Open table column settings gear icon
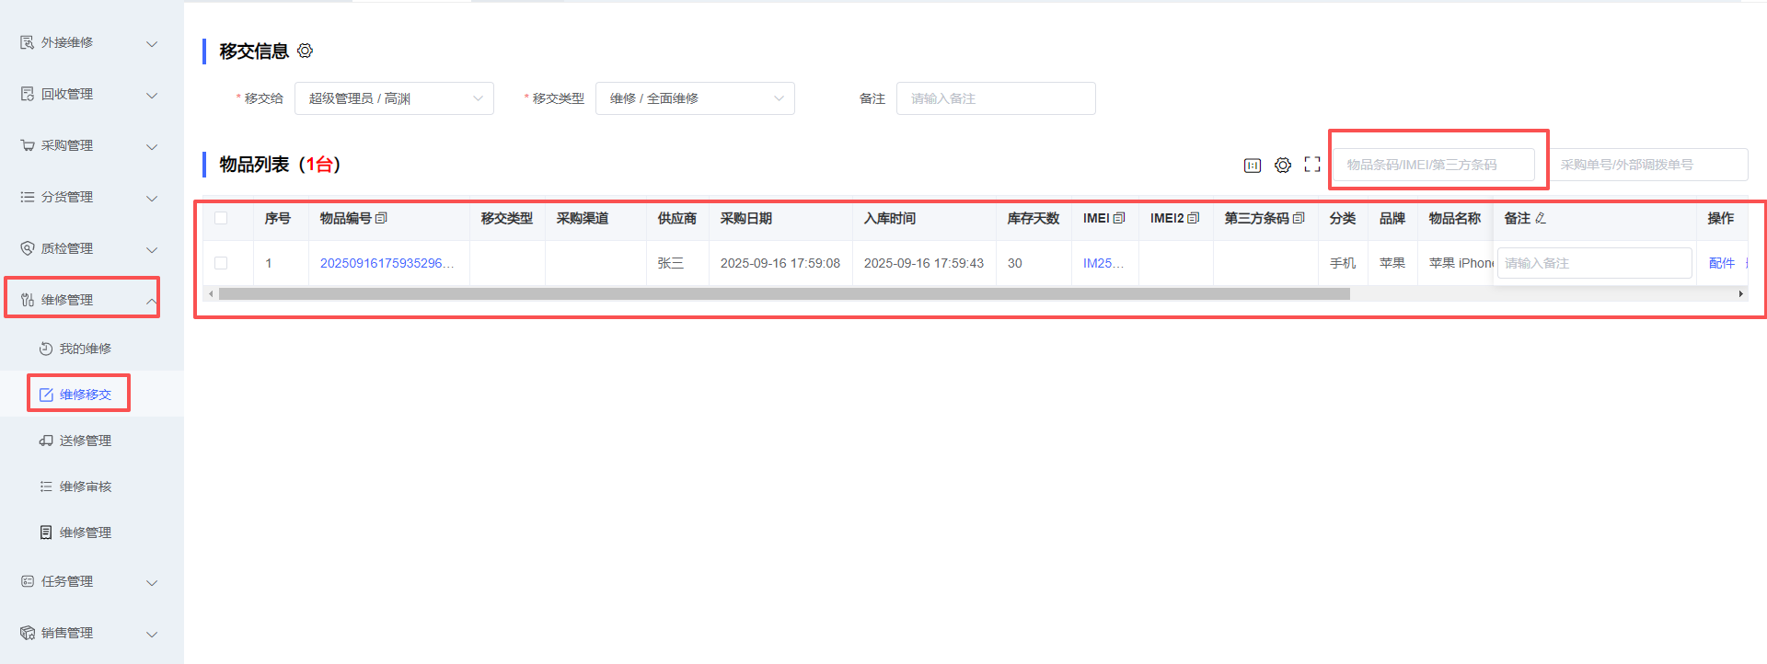The width and height of the screenshot is (1767, 664). pos(1283,166)
